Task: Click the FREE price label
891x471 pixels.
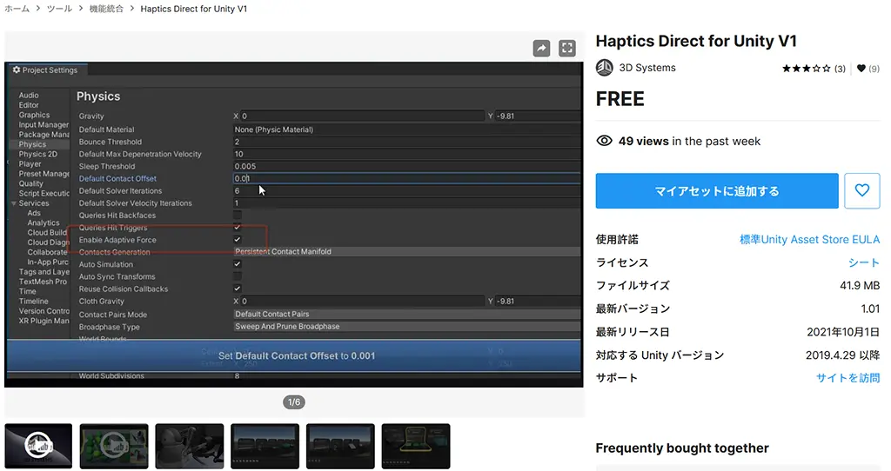Action: (620, 99)
